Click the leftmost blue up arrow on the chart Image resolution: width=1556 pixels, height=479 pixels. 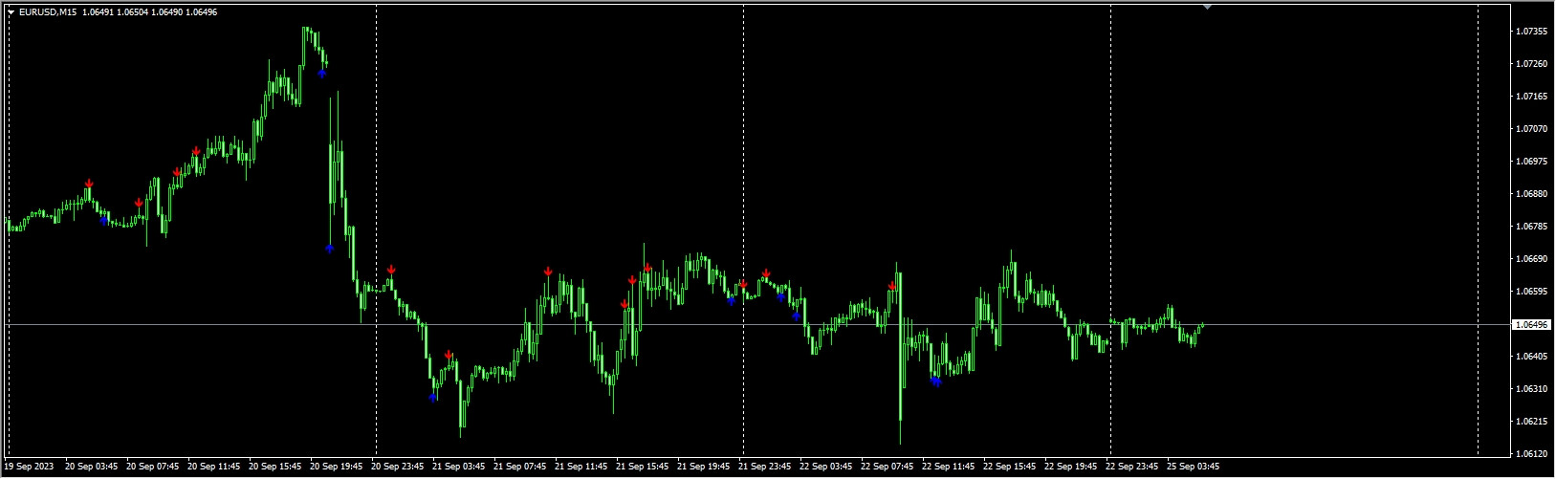coord(104,220)
